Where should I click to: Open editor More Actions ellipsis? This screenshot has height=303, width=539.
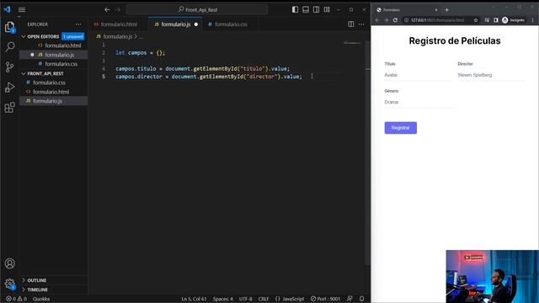tap(361, 24)
